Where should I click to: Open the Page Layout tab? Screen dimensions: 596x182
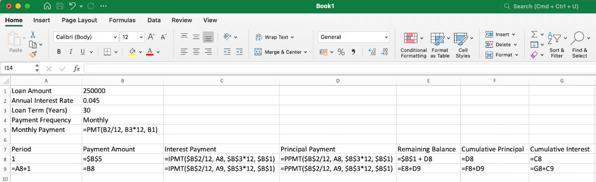(79, 20)
